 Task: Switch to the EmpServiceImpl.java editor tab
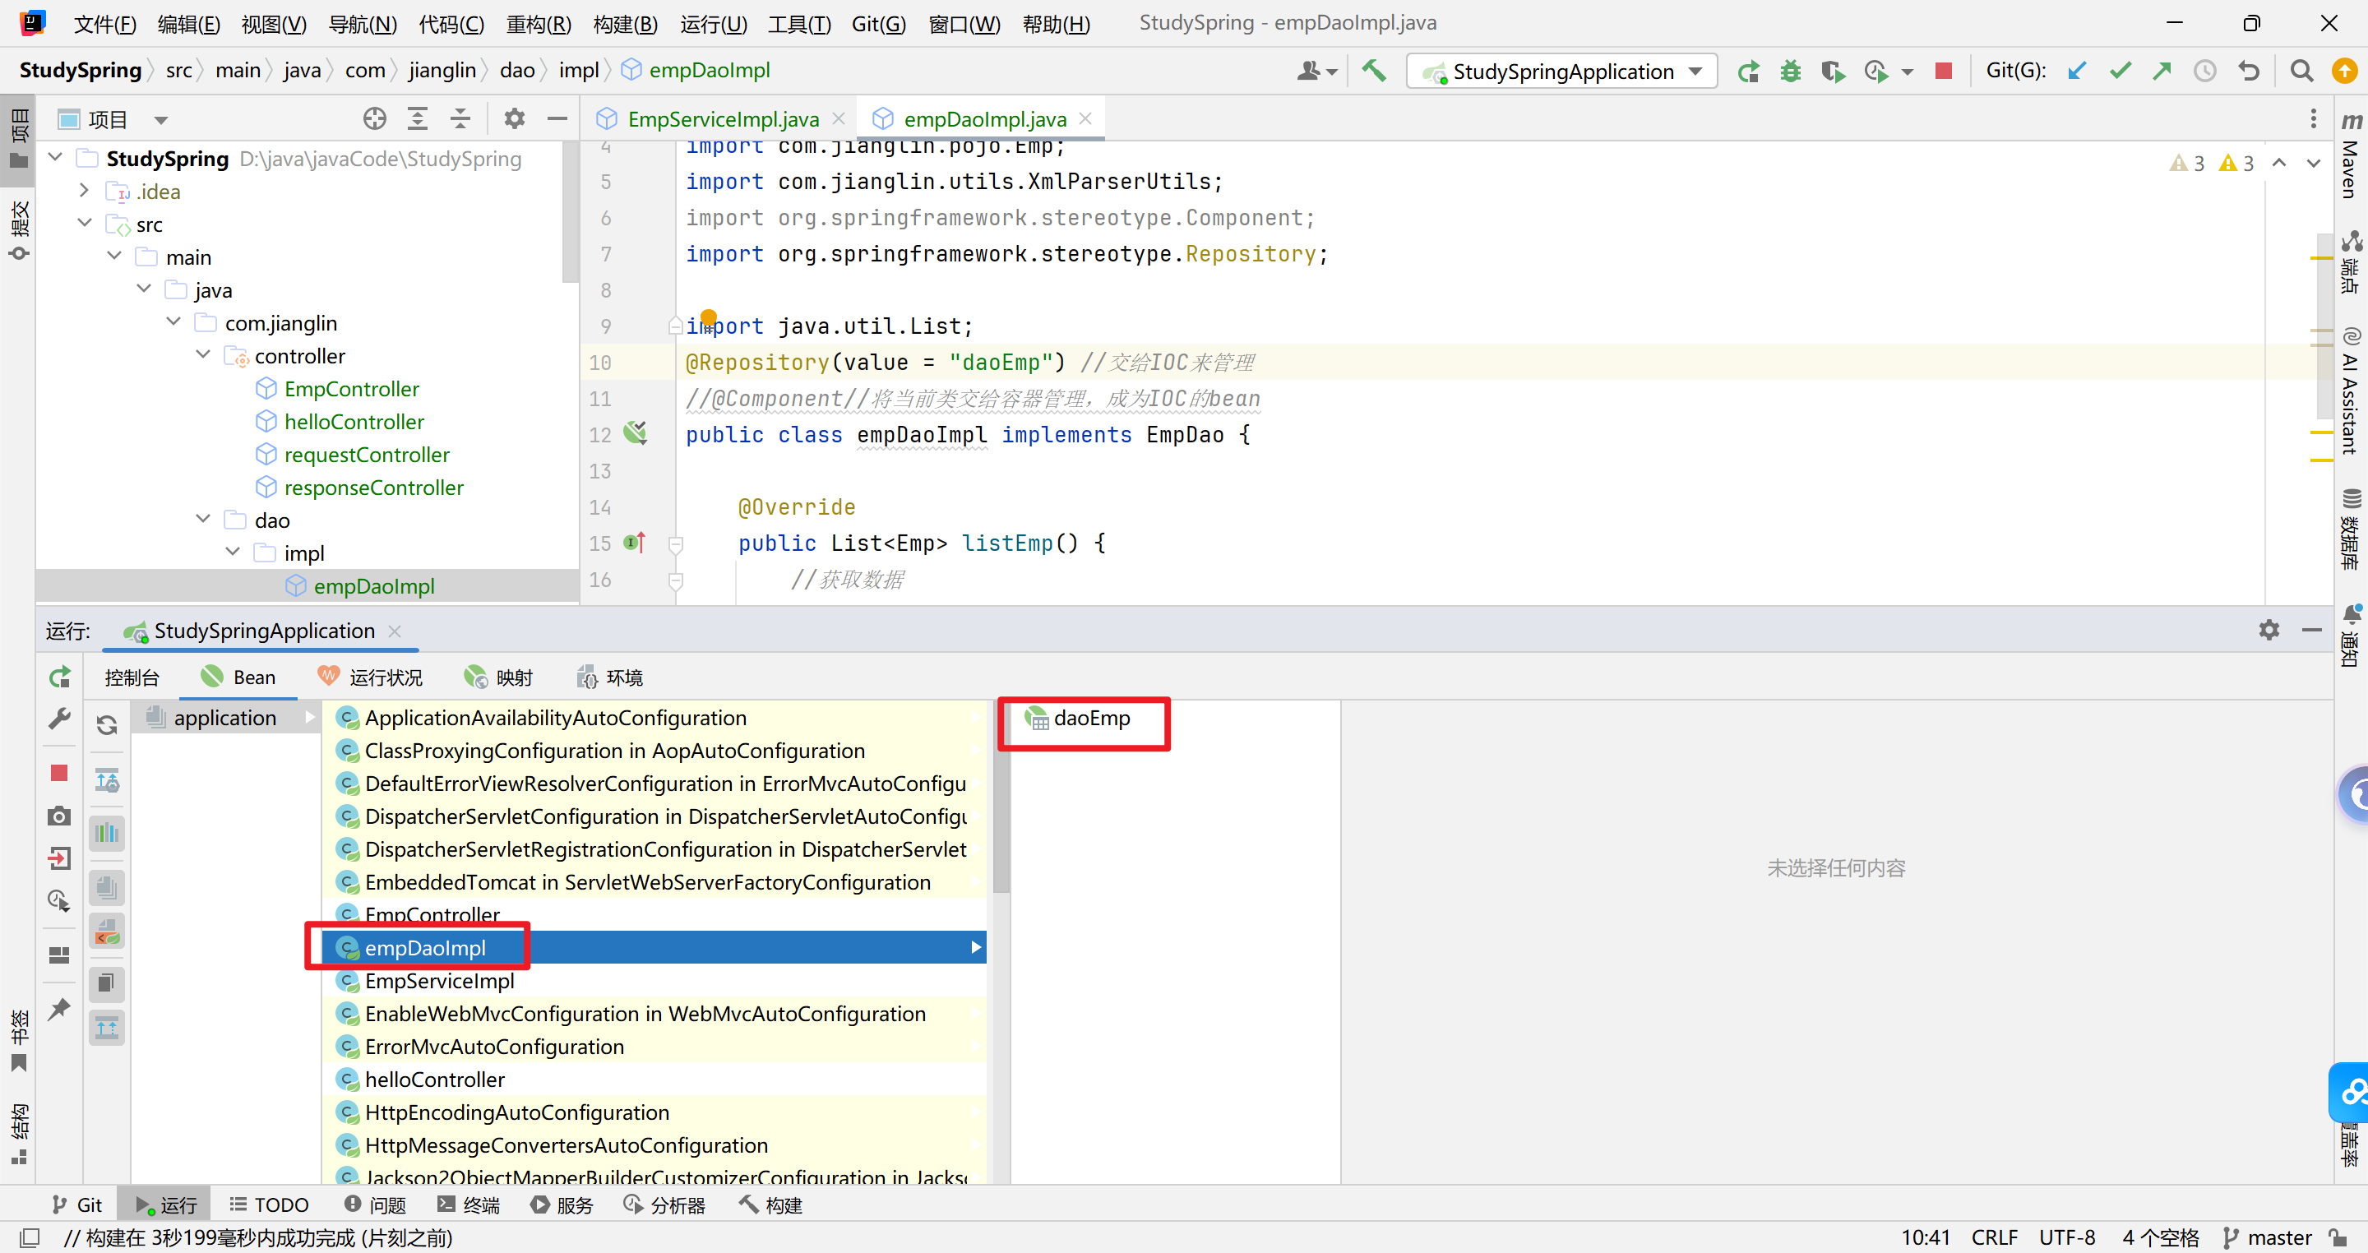723,118
